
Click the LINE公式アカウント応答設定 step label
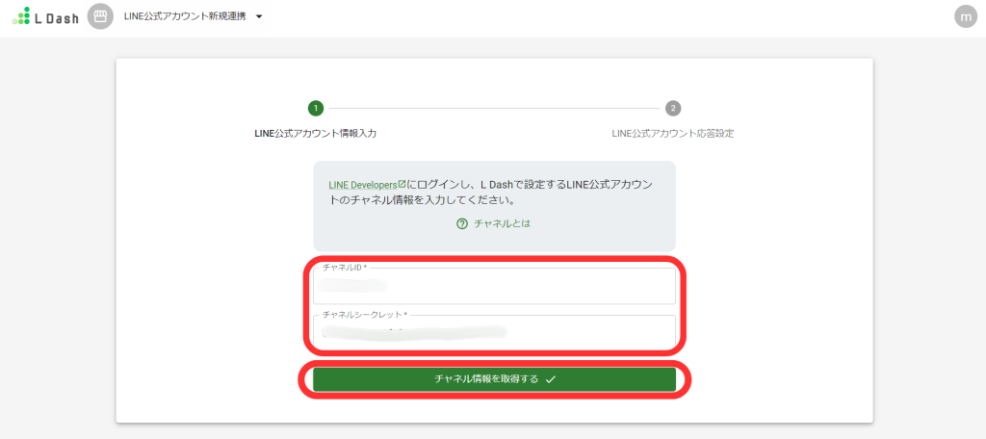673,134
